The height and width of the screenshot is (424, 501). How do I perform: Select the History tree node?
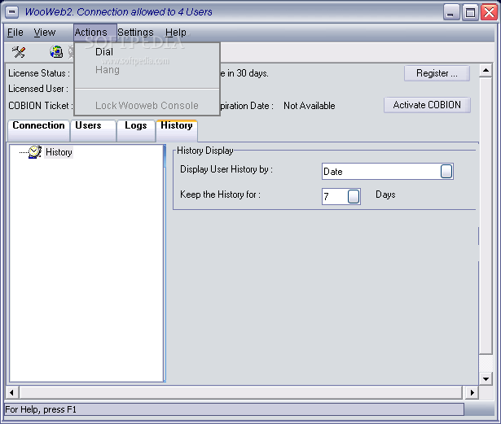(x=59, y=152)
